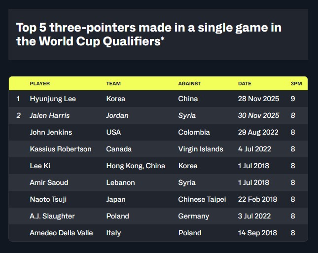Click the PLAYER column header

[x=40, y=84]
